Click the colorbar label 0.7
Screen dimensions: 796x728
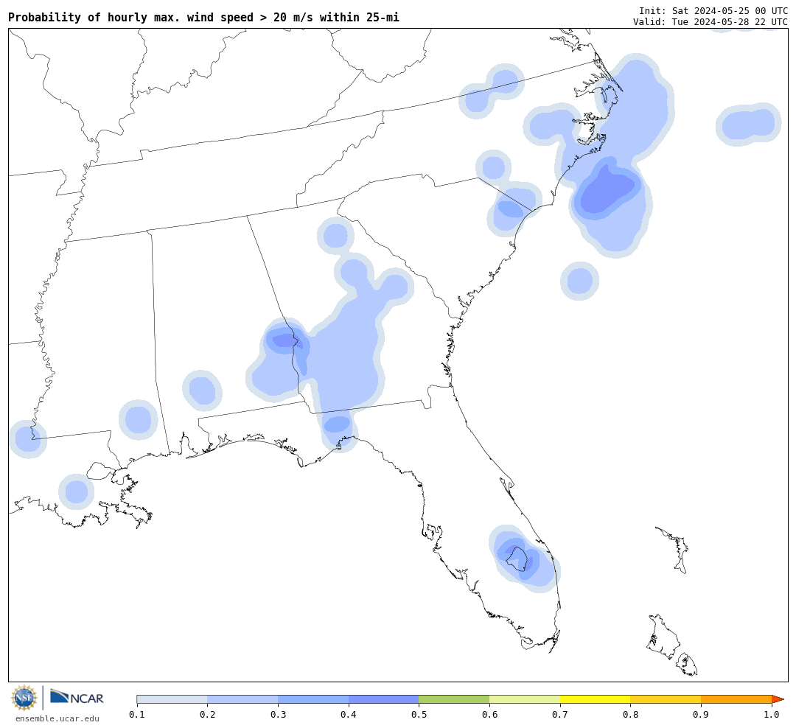(x=560, y=715)
